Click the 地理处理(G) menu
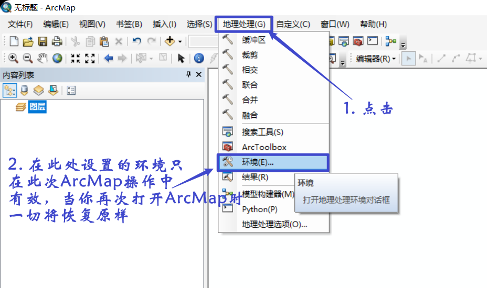This screenshot has width=487, height=288. [244, 24]
